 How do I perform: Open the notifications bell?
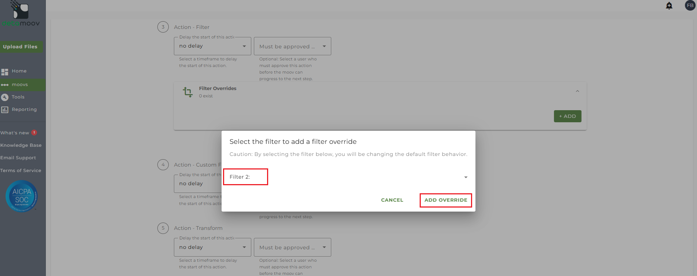click(x=669, y=5)
